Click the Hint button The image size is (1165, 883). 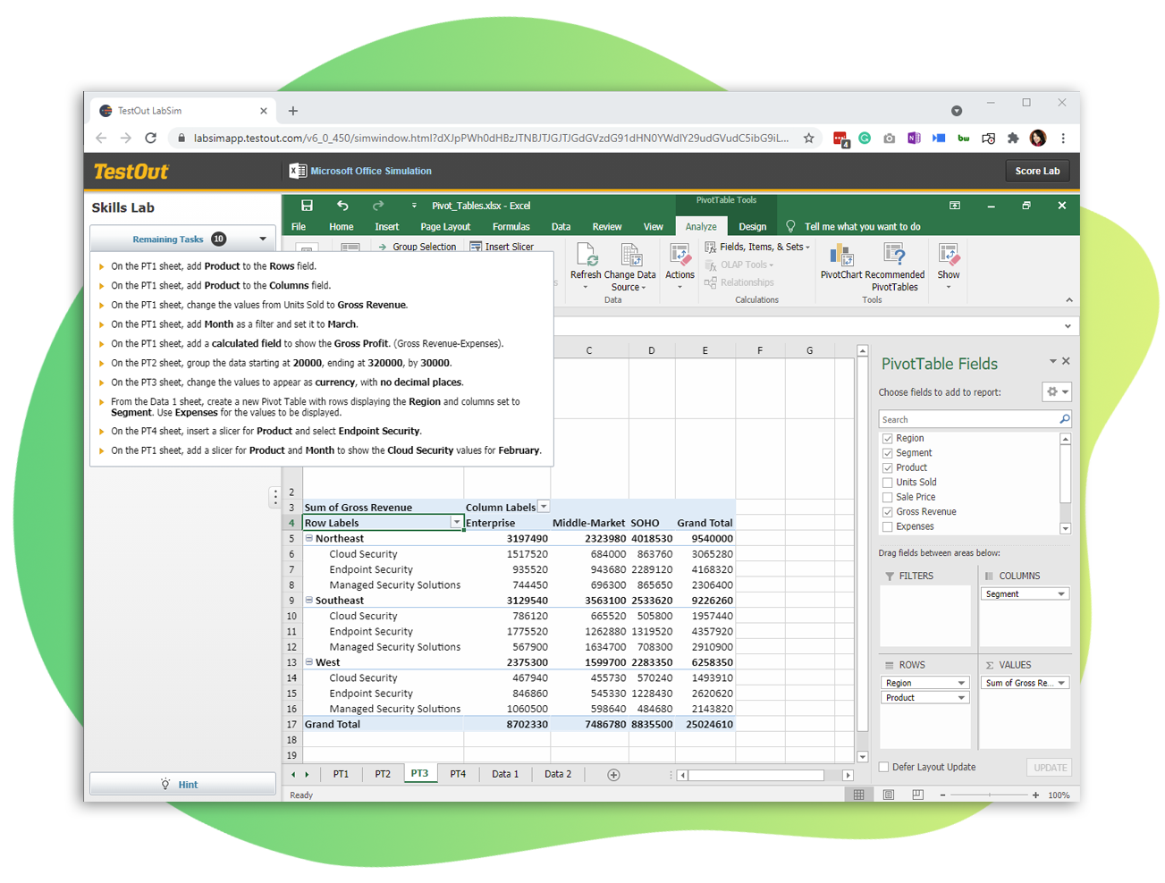[x=182, y=784]
